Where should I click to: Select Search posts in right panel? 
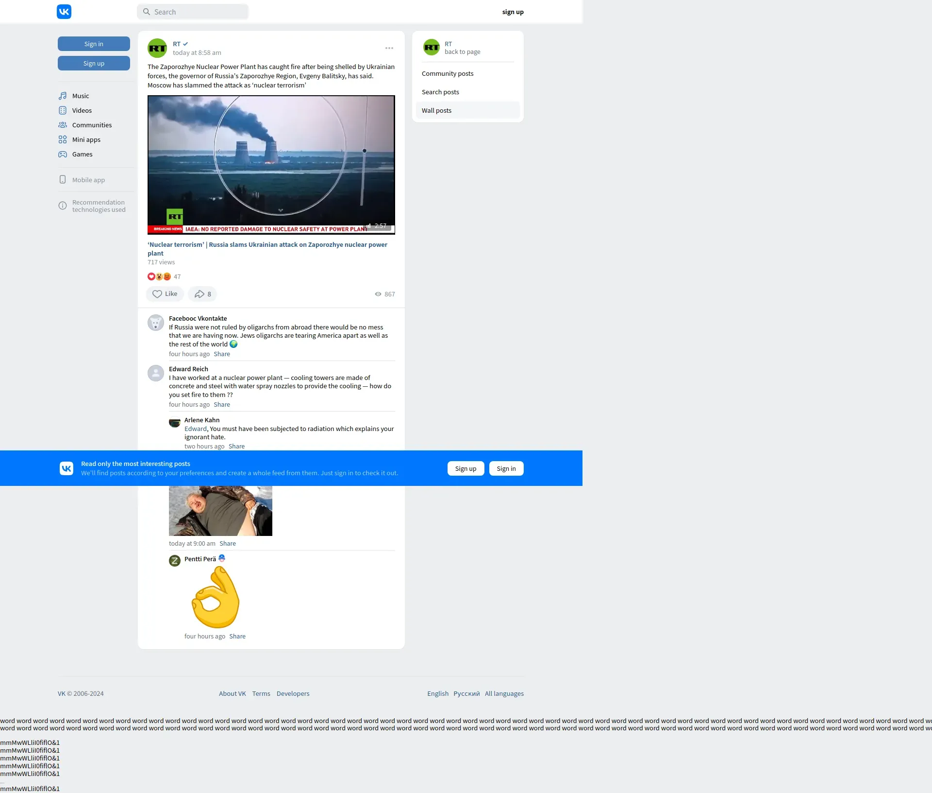pos(440,92)
